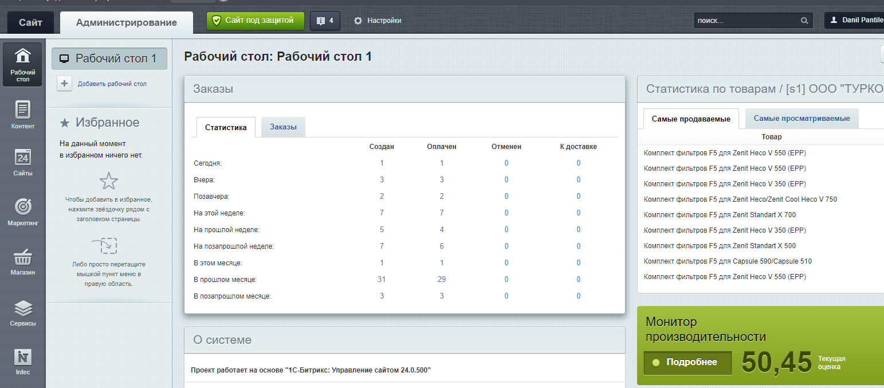Screen dimensions: 884x388
Task: Click the Заказы widget header
Action: [x=404, y=89]
